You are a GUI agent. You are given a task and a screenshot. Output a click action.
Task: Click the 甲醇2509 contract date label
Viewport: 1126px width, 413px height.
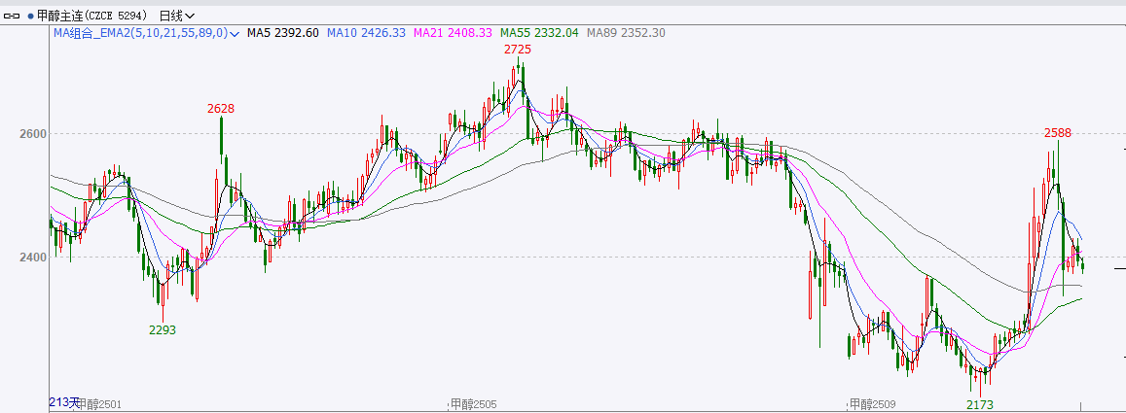pos(873,405)
